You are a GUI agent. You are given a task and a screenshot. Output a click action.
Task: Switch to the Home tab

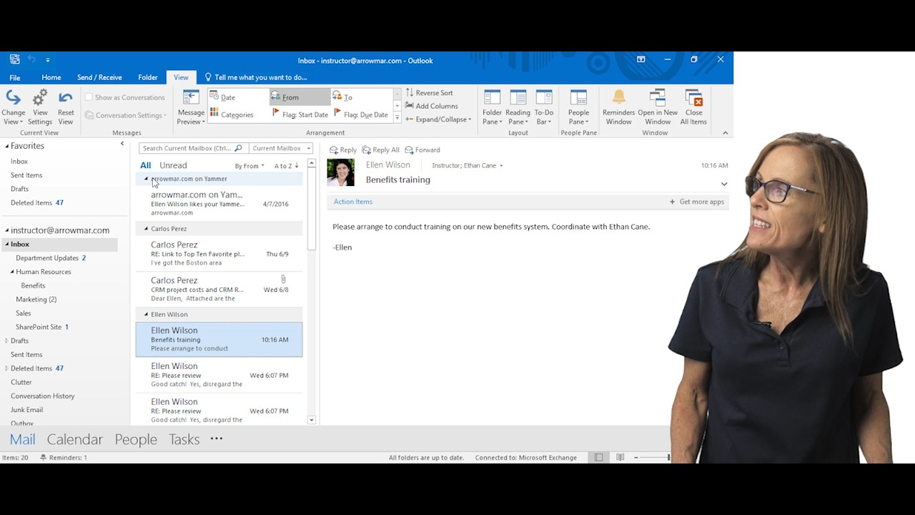point(51,77)
